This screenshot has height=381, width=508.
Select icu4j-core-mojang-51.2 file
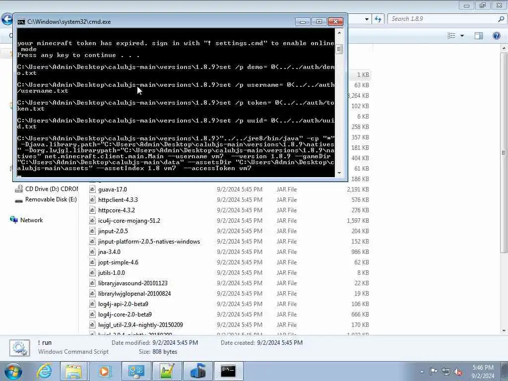click(x=129, y=221)
